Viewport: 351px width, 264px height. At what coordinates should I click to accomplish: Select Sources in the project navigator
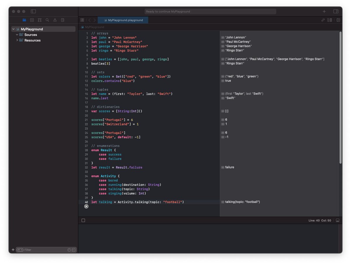(x=31, y=34)
